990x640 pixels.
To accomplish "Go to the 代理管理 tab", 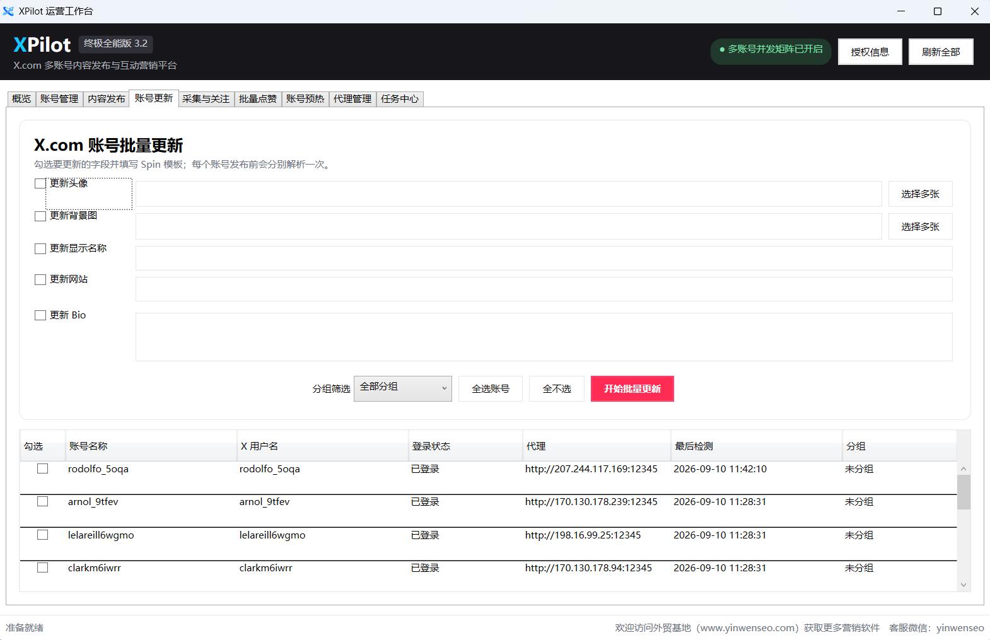I will coord(352,99).
